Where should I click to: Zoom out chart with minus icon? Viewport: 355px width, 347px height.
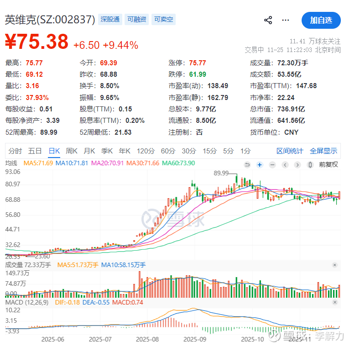click(x=272, y=165)
